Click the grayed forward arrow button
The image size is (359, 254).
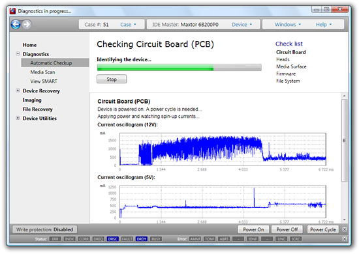[x=27, y=25]
